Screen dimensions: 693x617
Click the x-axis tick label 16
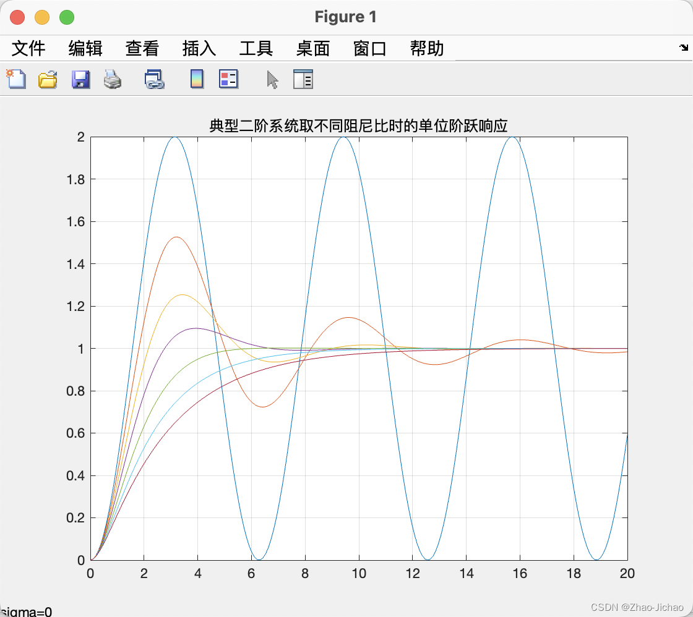[520, 574]
